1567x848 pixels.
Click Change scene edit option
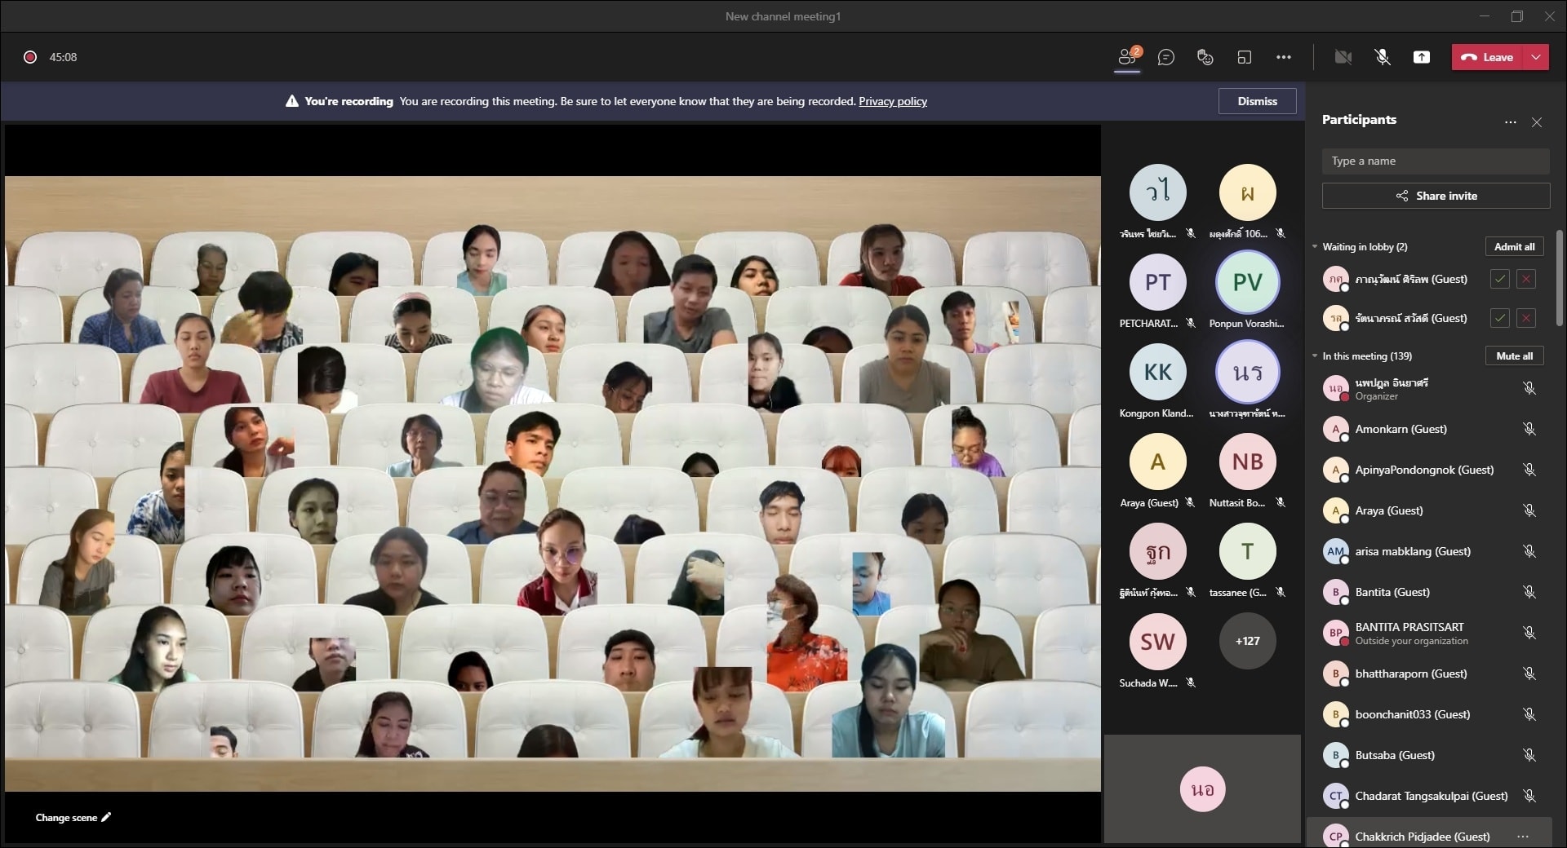click(x=73, y=817)
